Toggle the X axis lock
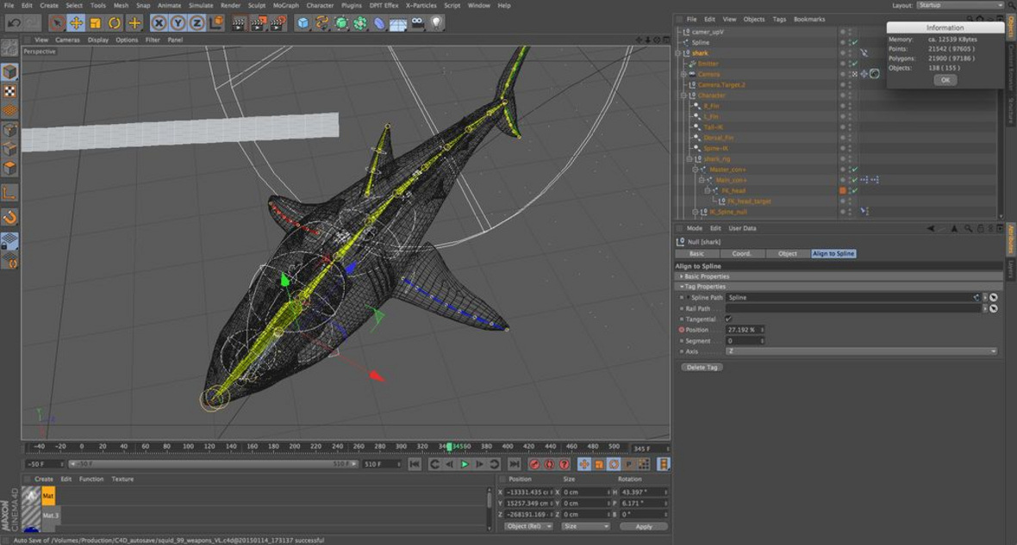1017x545 pixels. click(159, 23)
